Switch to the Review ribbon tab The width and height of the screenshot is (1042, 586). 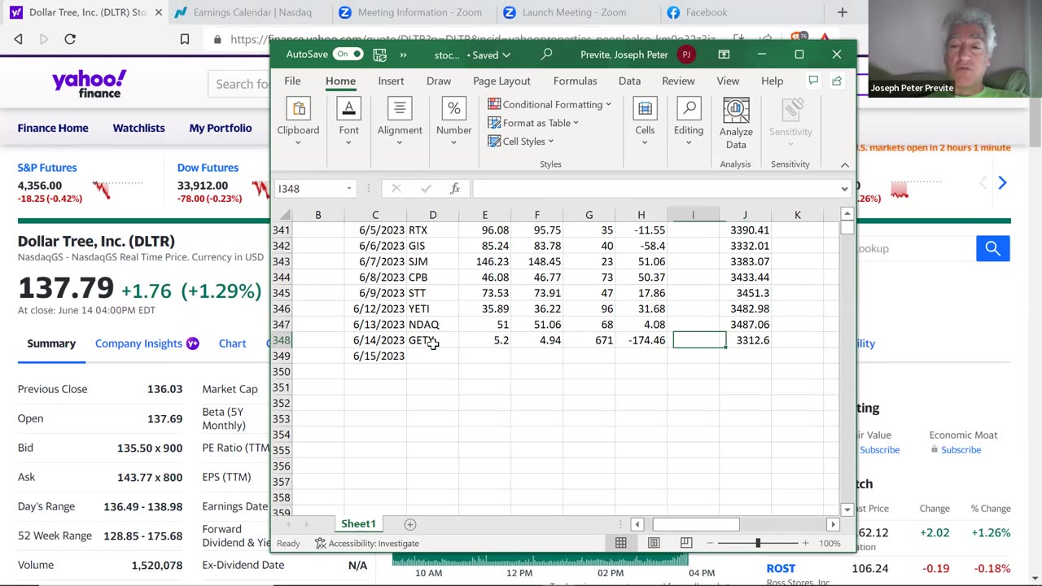coord(678,81)
